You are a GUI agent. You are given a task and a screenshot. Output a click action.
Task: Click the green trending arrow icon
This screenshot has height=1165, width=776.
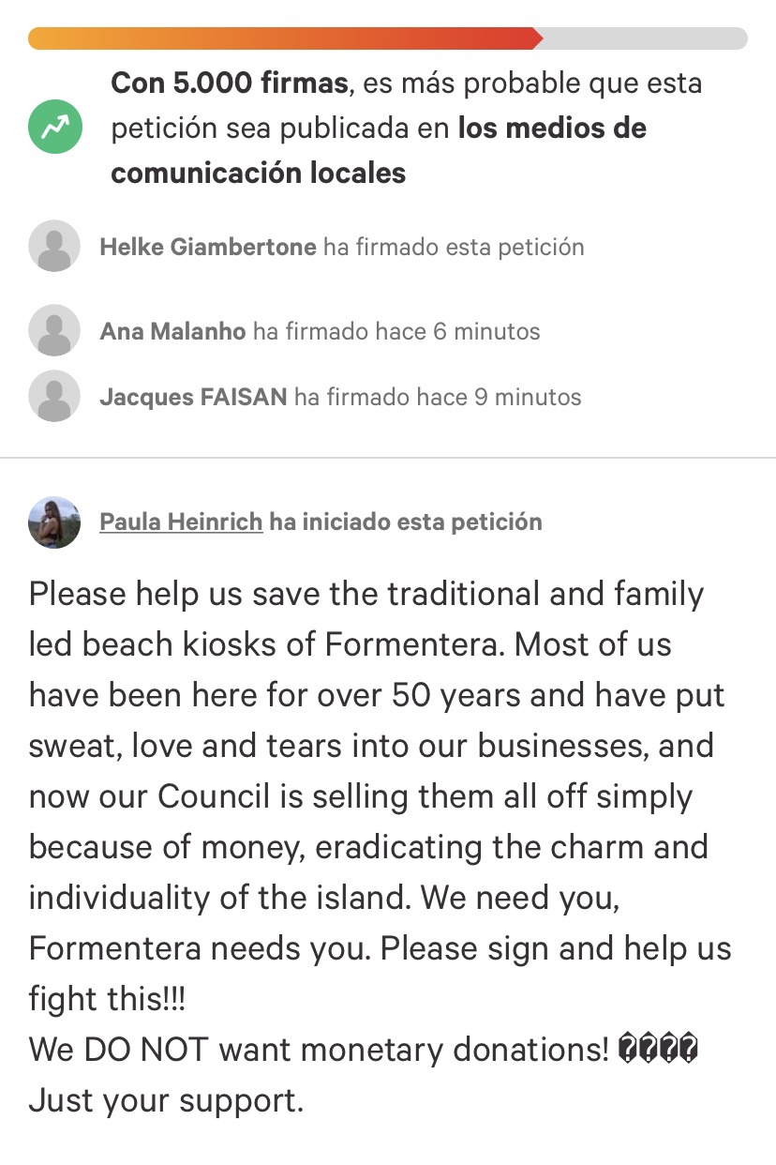point(54,128)
